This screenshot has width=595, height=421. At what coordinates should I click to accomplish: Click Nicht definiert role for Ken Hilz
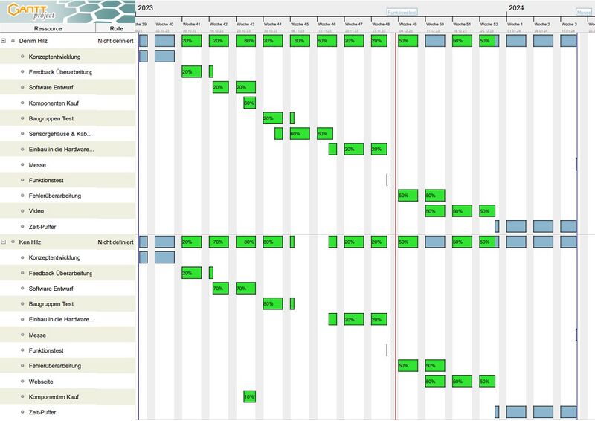pyautogui.click(x=115, y=242)
